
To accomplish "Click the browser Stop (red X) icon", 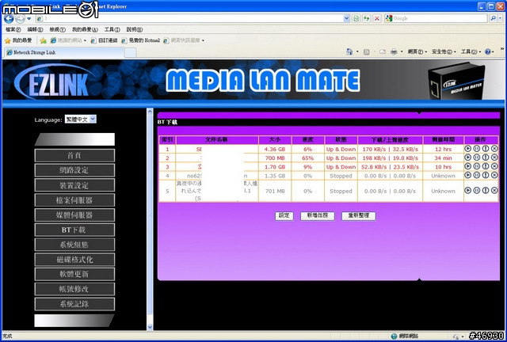I will pos(377,18).
